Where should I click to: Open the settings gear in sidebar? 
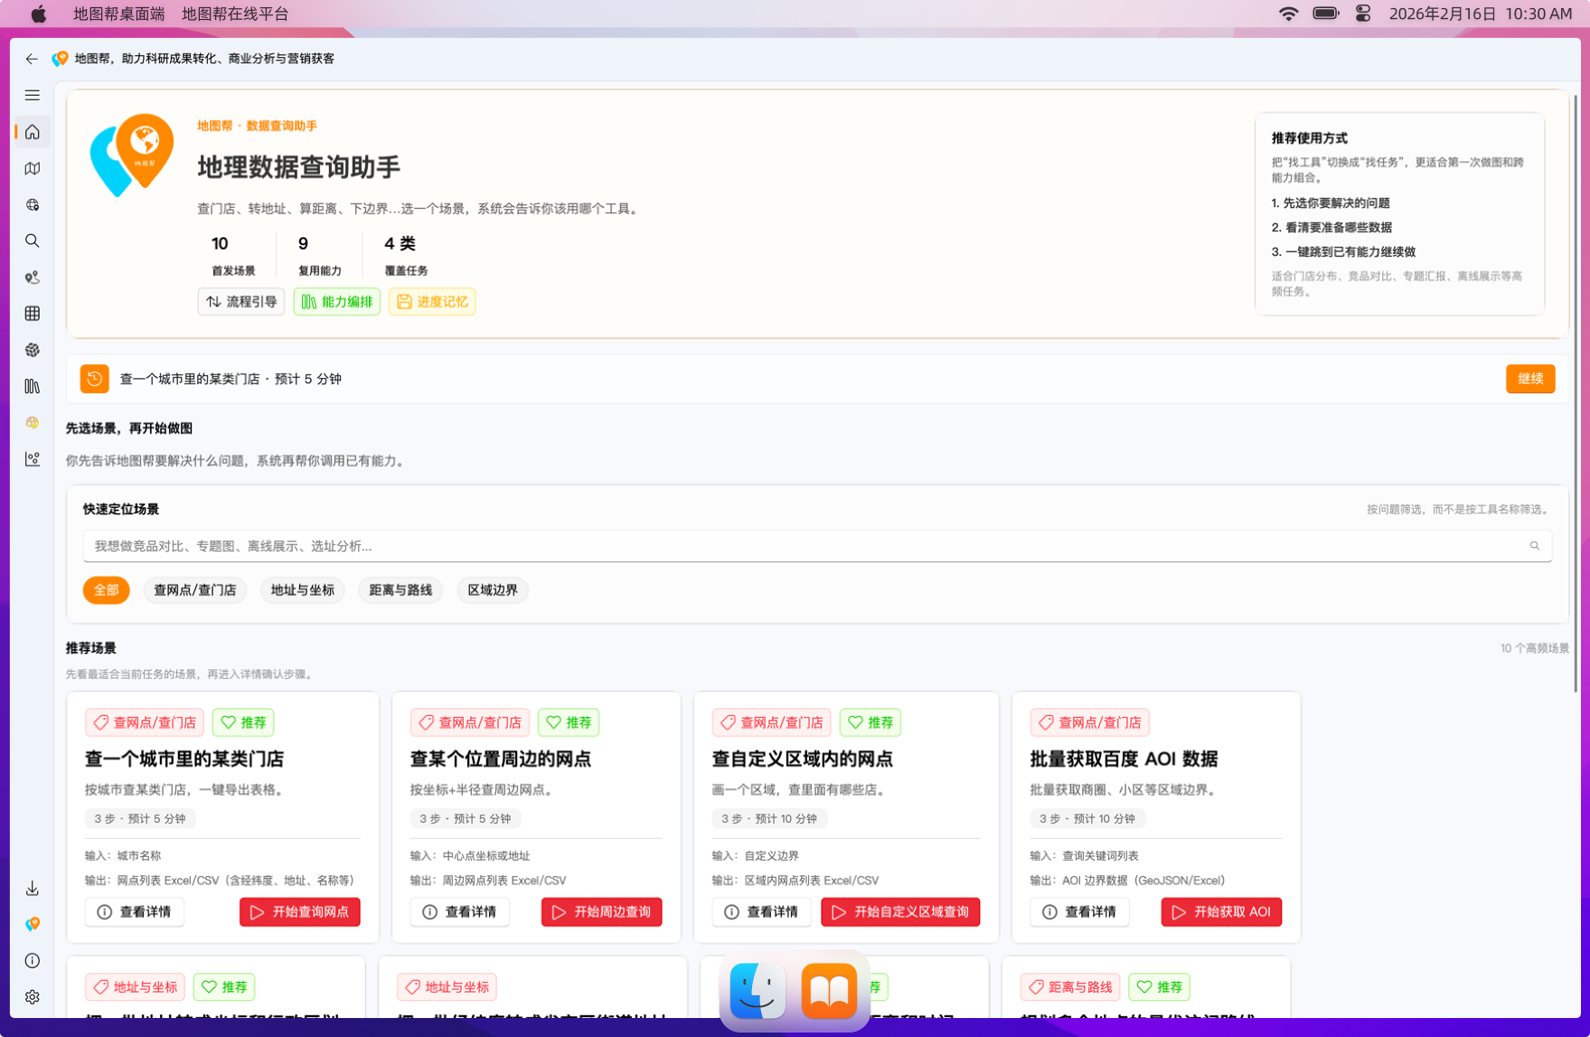(x=33, y=996)
